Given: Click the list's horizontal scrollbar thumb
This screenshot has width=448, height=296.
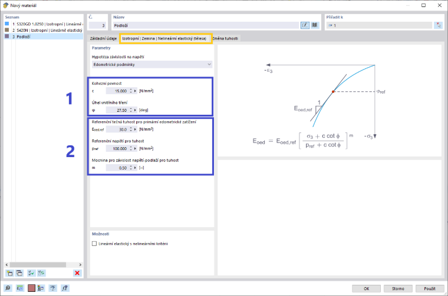Looking at the screenshot, I should [x=38, y=265].
